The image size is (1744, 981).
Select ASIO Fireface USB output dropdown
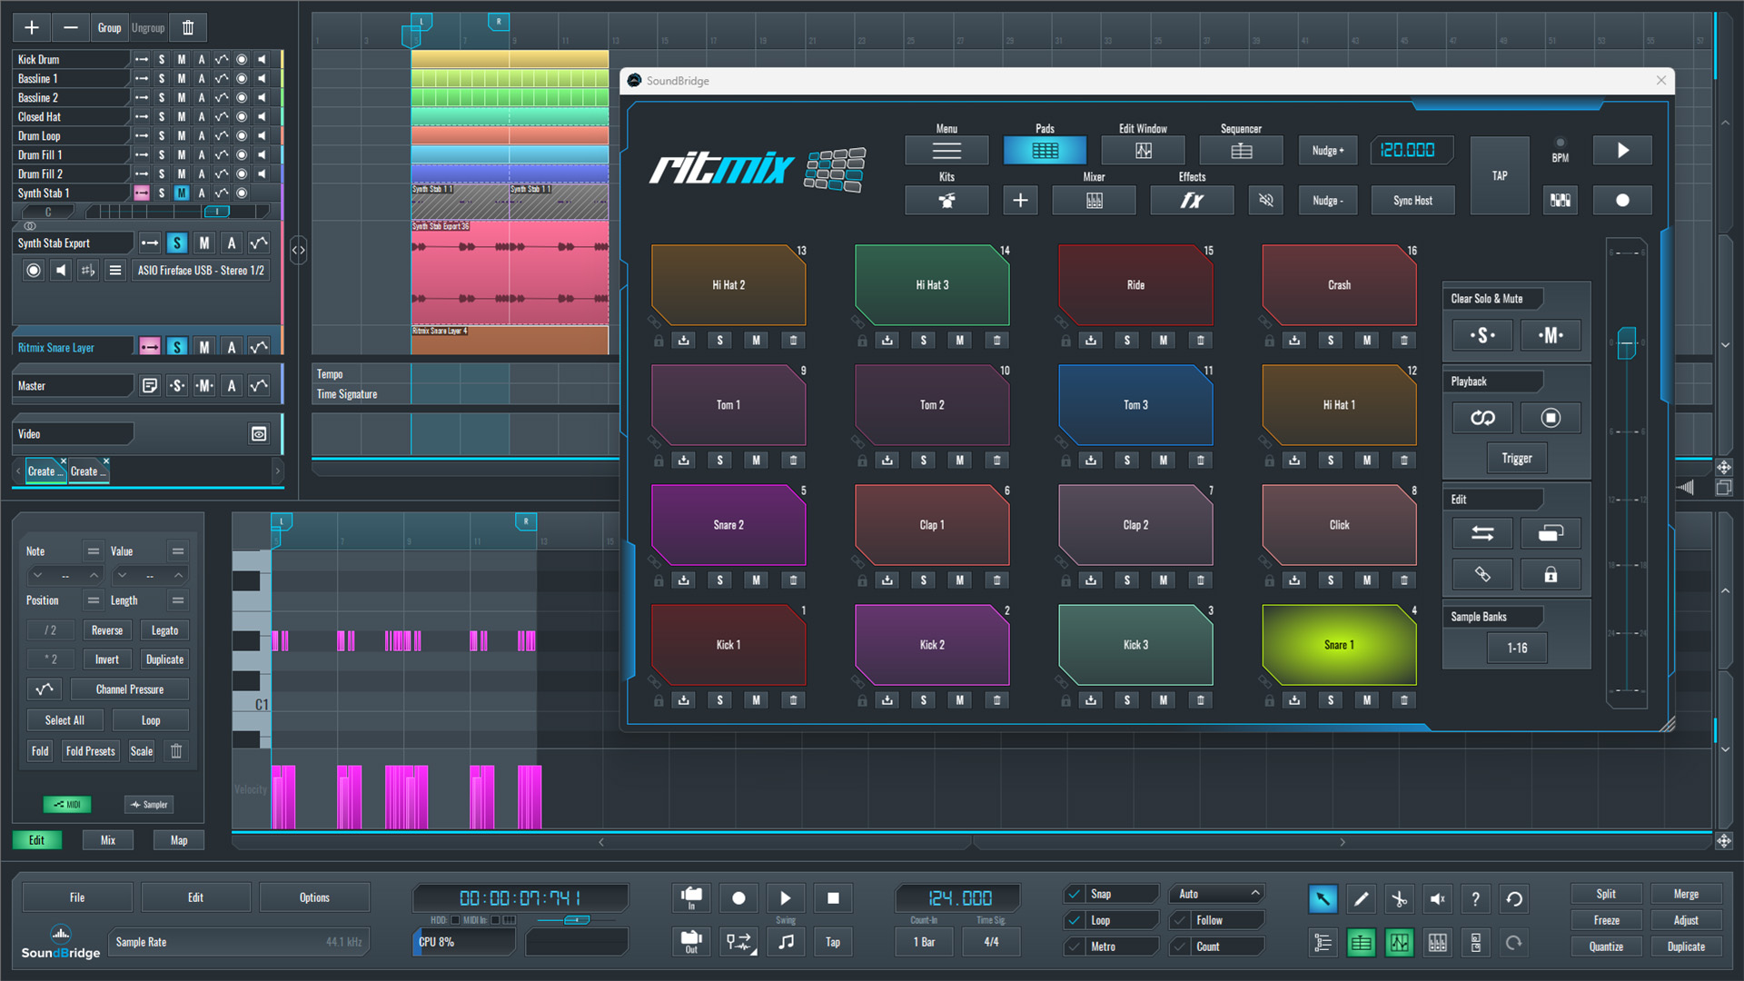tap(201, 271)
